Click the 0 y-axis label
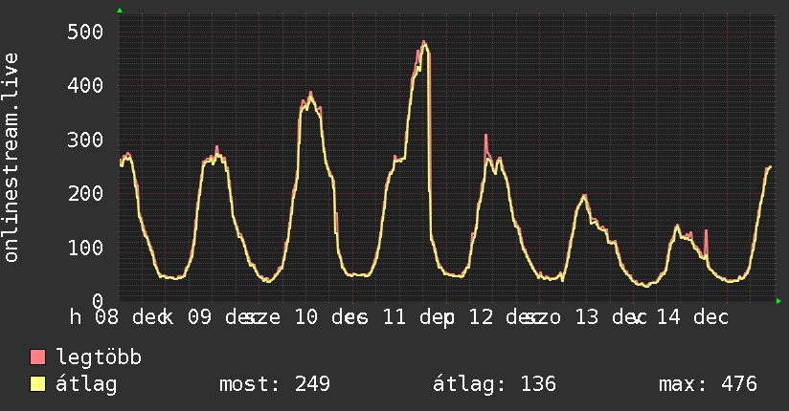This screenshot has width=789, height=411. [x=98, y=301]
